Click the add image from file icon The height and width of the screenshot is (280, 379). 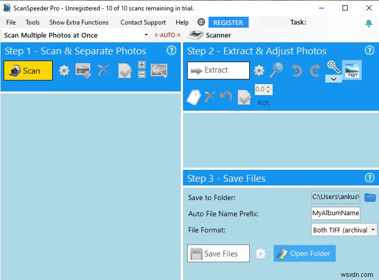click(x=83, y=71)
